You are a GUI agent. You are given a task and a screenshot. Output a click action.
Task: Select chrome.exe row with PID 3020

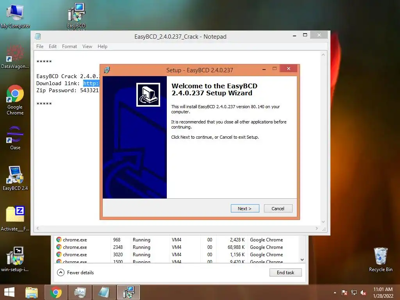(177, 255)
